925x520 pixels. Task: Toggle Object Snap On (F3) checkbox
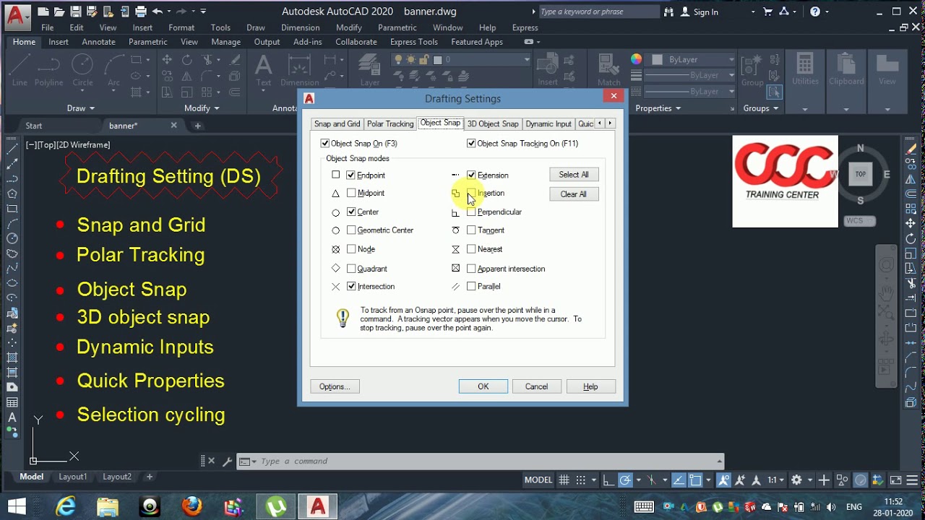point(324,143)
